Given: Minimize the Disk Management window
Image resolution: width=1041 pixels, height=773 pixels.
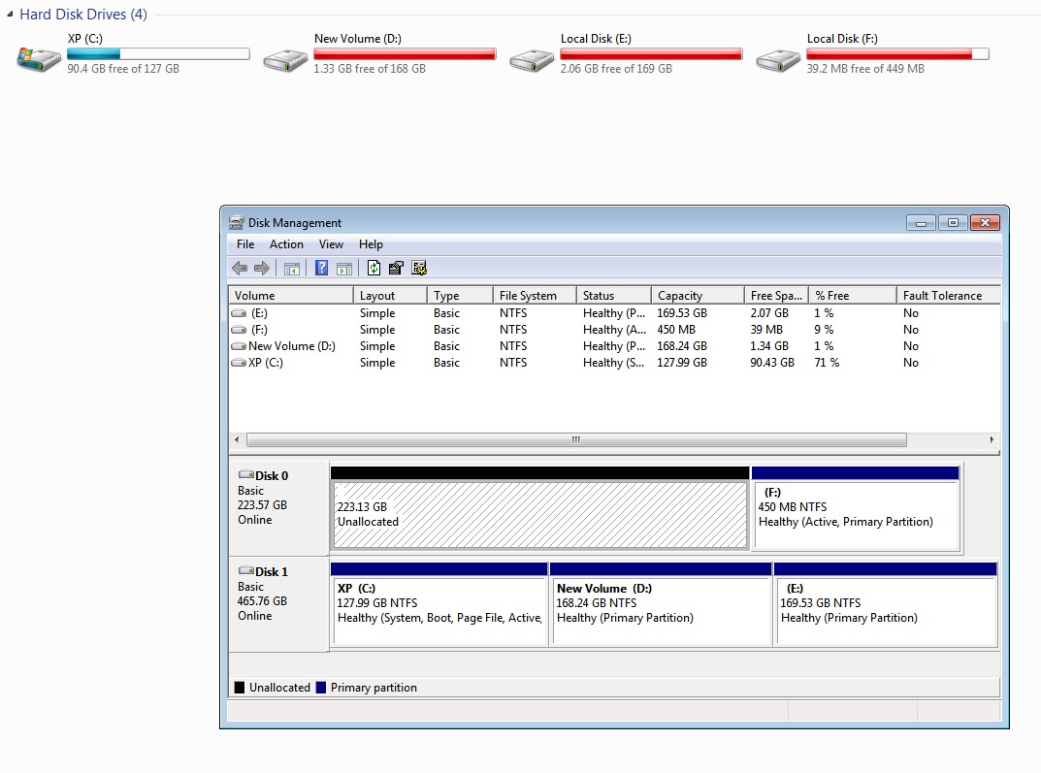Looking at the screenshot, I should [921, 223].
